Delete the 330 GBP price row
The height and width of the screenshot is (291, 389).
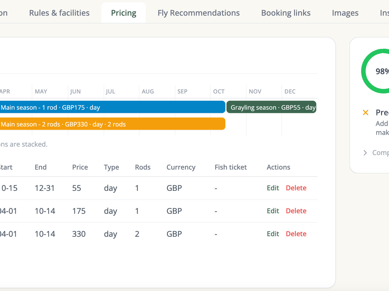[296, 234]
